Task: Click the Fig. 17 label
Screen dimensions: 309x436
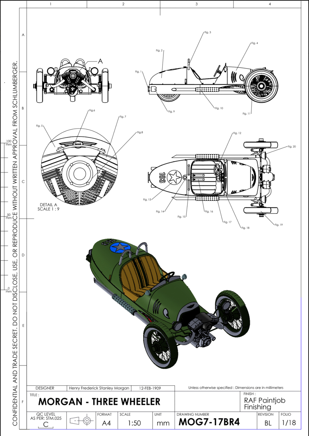Action: tap(227, 222)
